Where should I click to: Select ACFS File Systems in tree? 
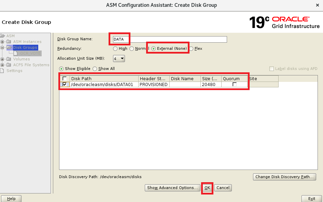click(31, 65)
